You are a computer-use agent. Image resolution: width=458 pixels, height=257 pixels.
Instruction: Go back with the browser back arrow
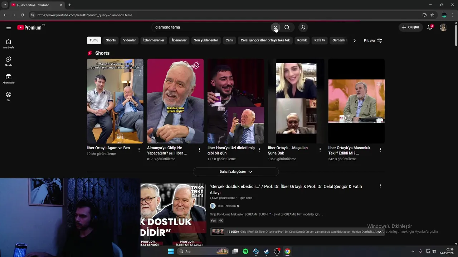click(x=5, y=15)
